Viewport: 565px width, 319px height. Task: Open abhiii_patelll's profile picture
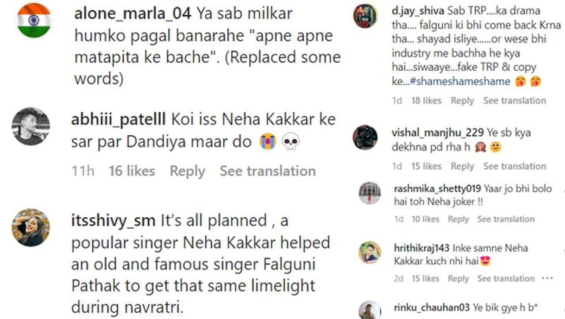click(30, 126)
